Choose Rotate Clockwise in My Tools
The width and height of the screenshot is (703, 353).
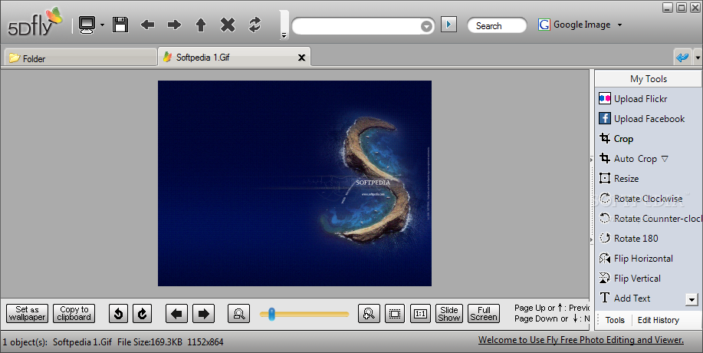click(641, 198)
